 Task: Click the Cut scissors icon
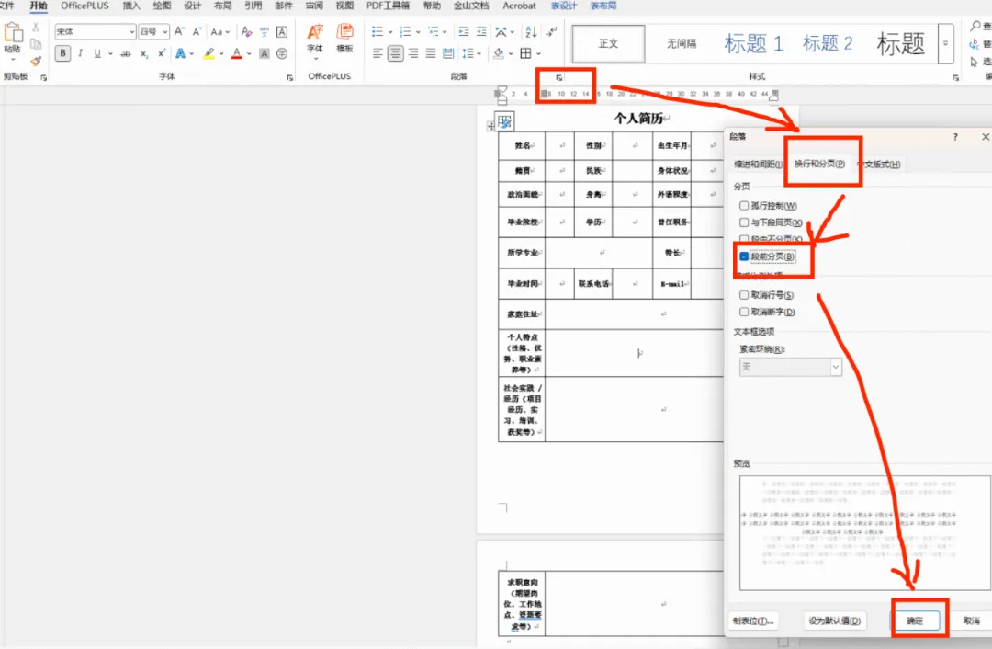(36, 28)
